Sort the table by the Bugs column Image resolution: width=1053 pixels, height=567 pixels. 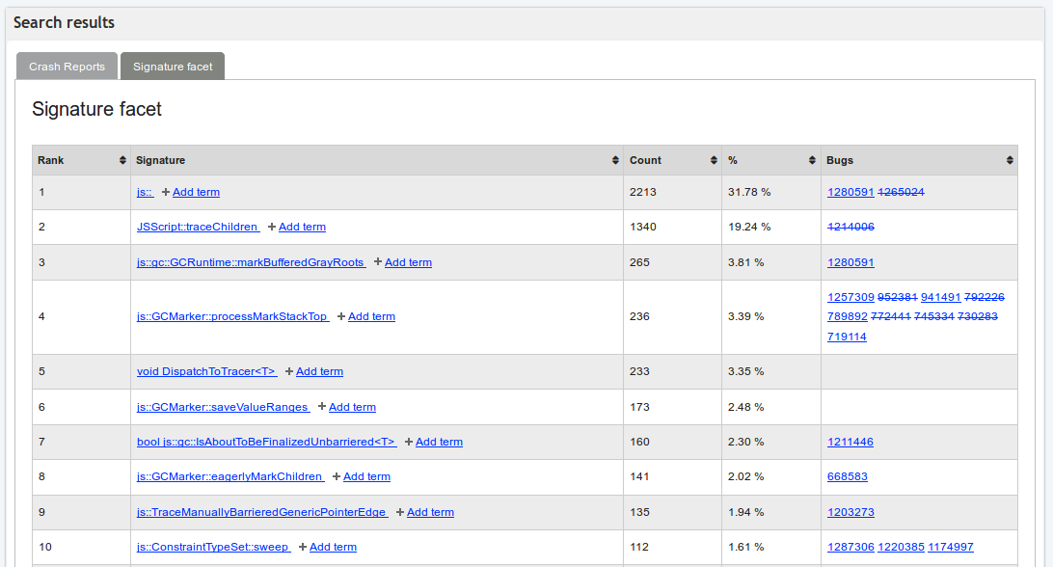coord(1010,160)
